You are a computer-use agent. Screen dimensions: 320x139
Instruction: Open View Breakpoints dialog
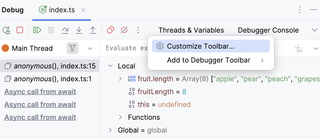(x=110, y=30)
